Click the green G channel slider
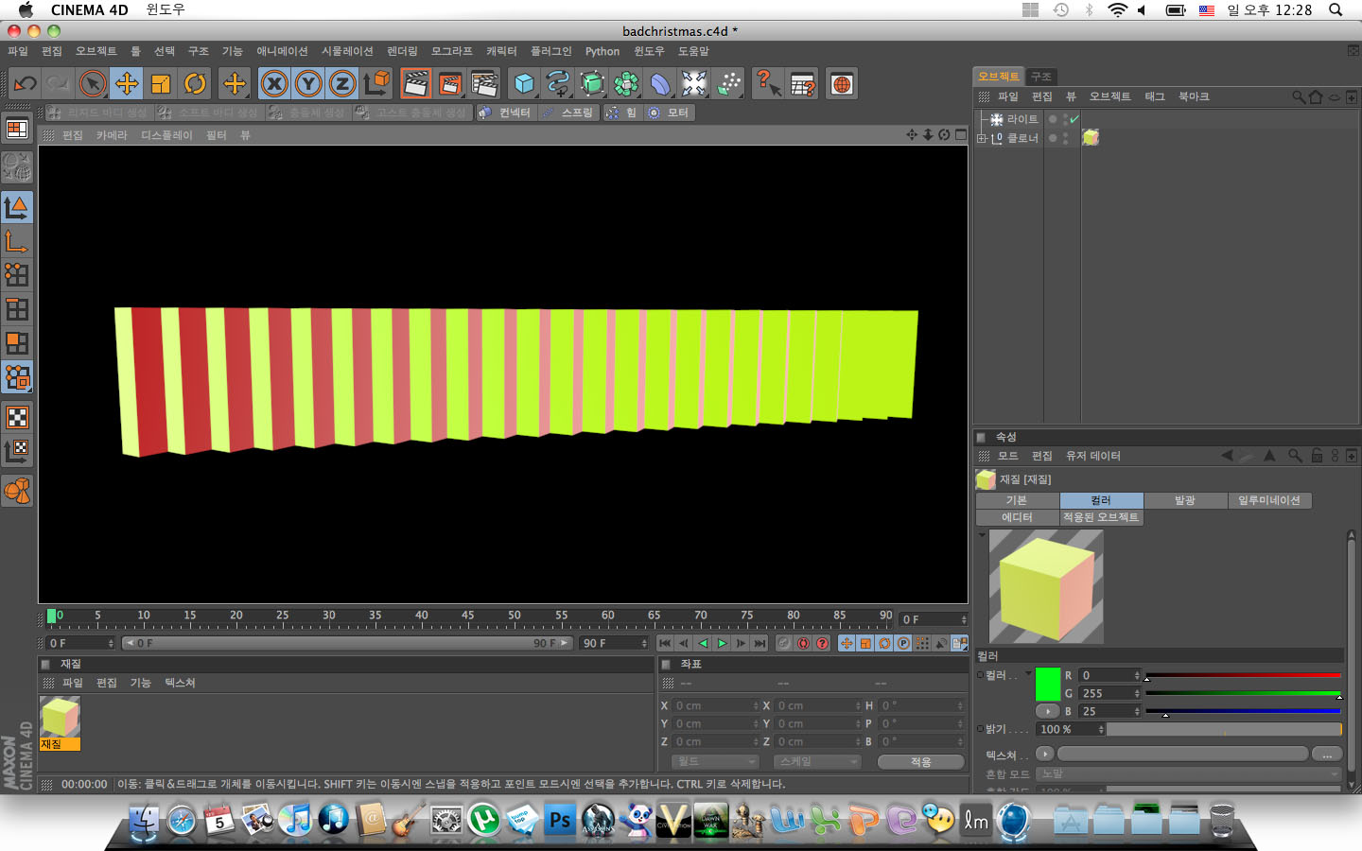1362x851 pixels. tap(1243, 693)
